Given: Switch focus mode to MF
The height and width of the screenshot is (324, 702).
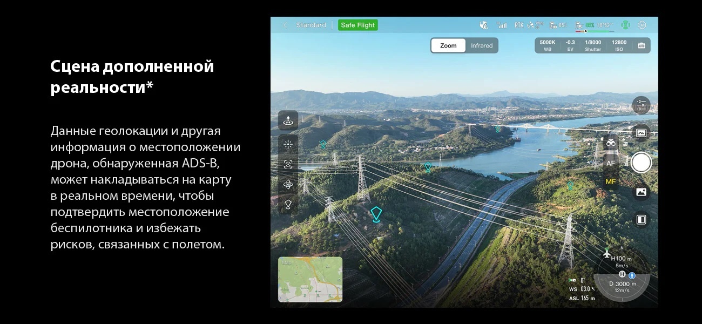Looking at the screenshot, I should point(611,181).
